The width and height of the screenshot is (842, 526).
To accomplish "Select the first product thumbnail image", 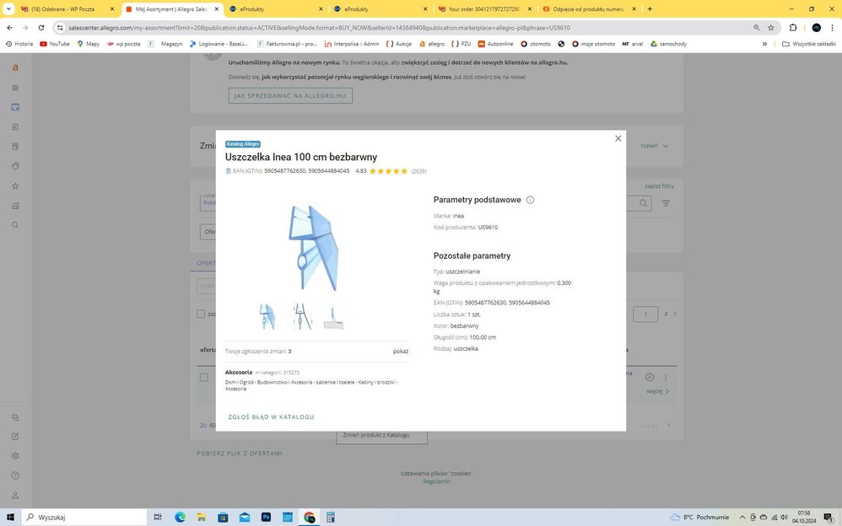I will pos(267,317).
